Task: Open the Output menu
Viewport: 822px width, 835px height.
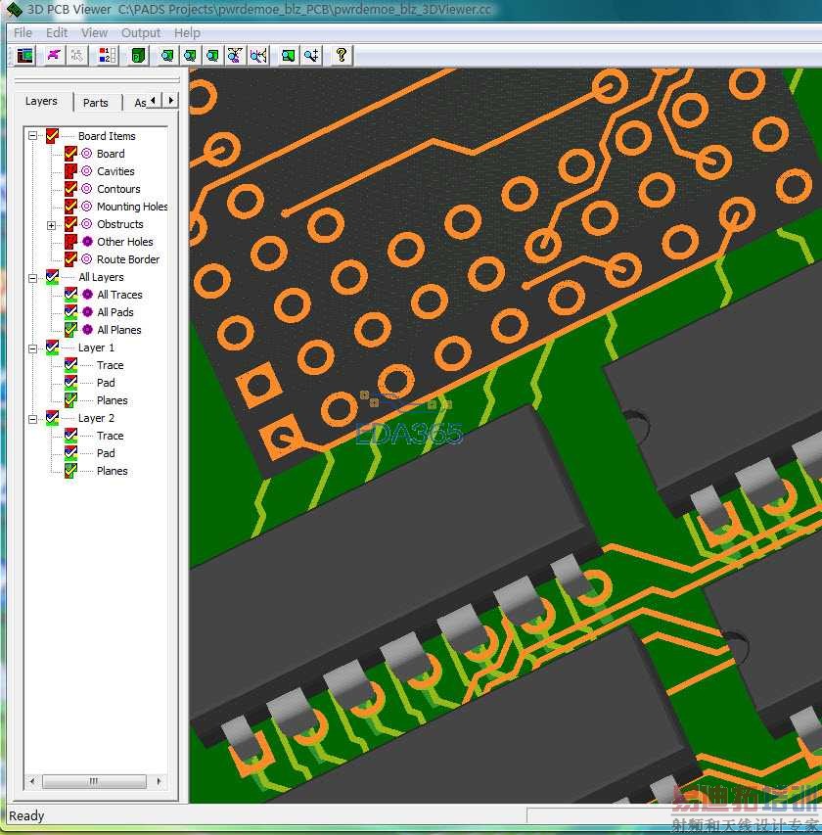Action: click(140, 32)
